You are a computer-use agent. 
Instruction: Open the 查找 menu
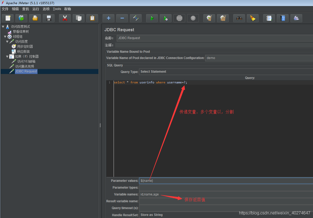tap(25, 9)
